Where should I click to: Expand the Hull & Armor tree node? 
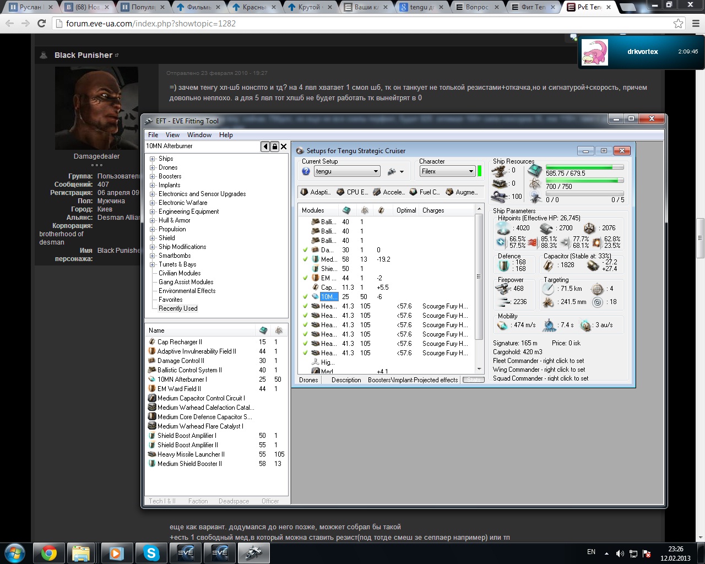153,220
